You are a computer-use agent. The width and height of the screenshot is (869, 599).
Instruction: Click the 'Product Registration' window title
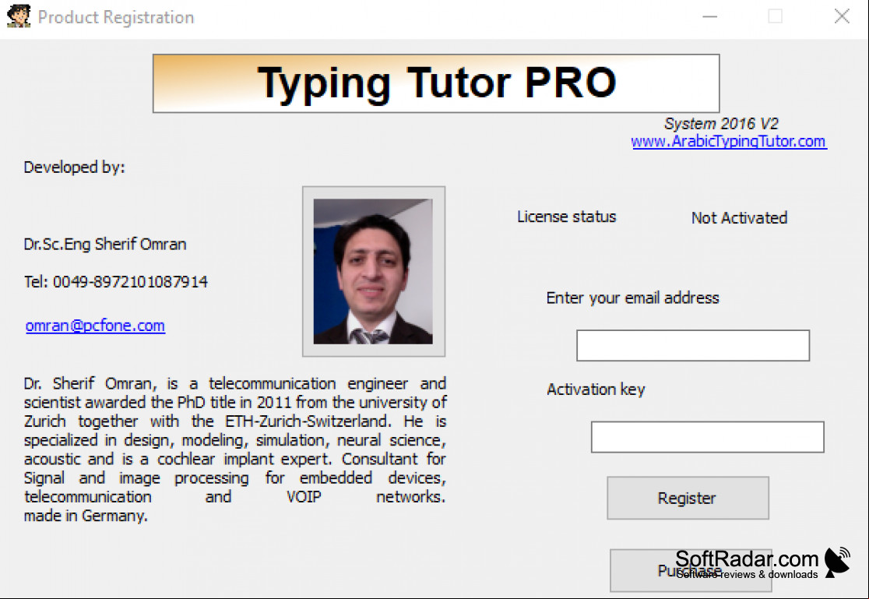[116, 17]
